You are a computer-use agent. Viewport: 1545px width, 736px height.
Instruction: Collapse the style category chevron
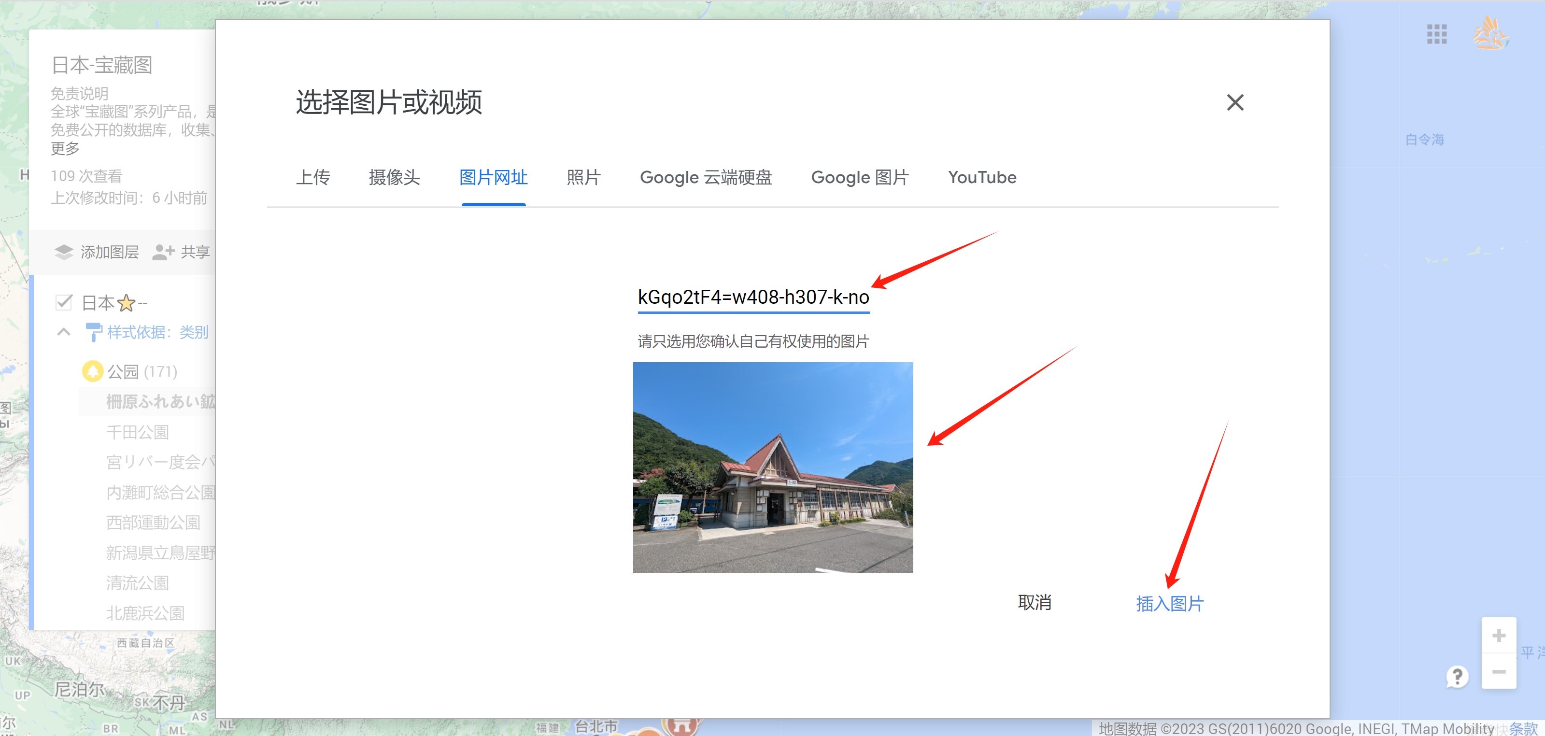[64, 332]
